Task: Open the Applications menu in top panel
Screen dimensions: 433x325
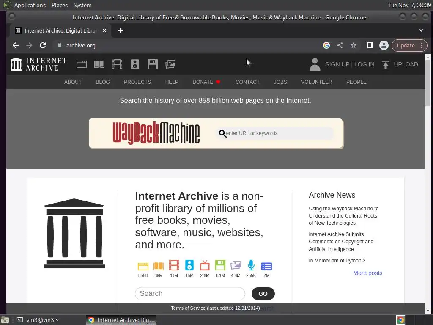Action: pyautogui.click(x=30, y=5)
